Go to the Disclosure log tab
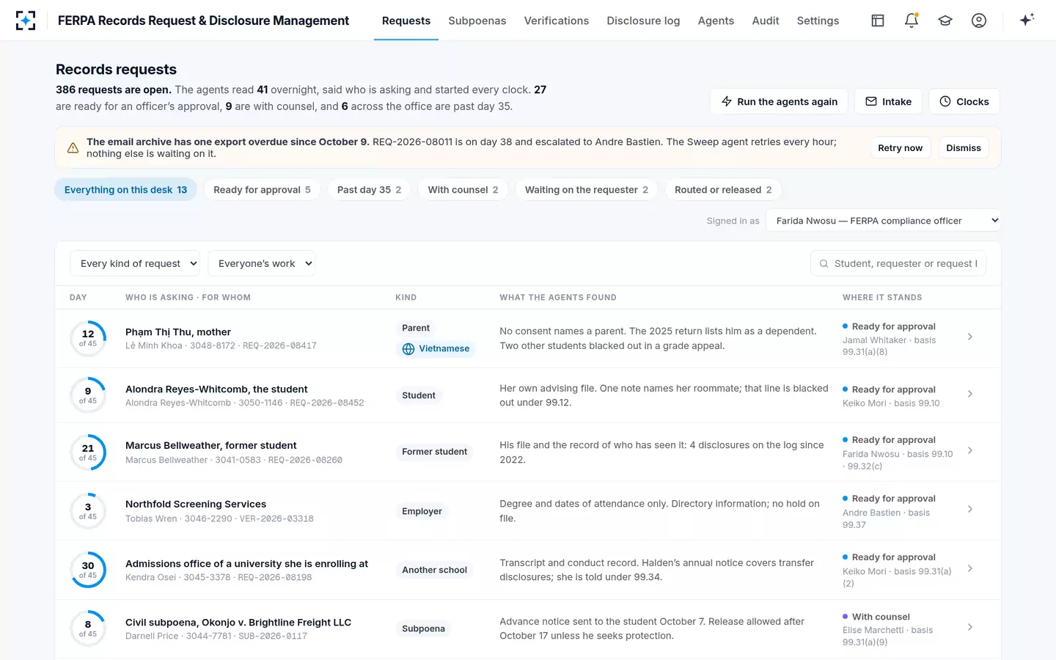 (643, 21)
